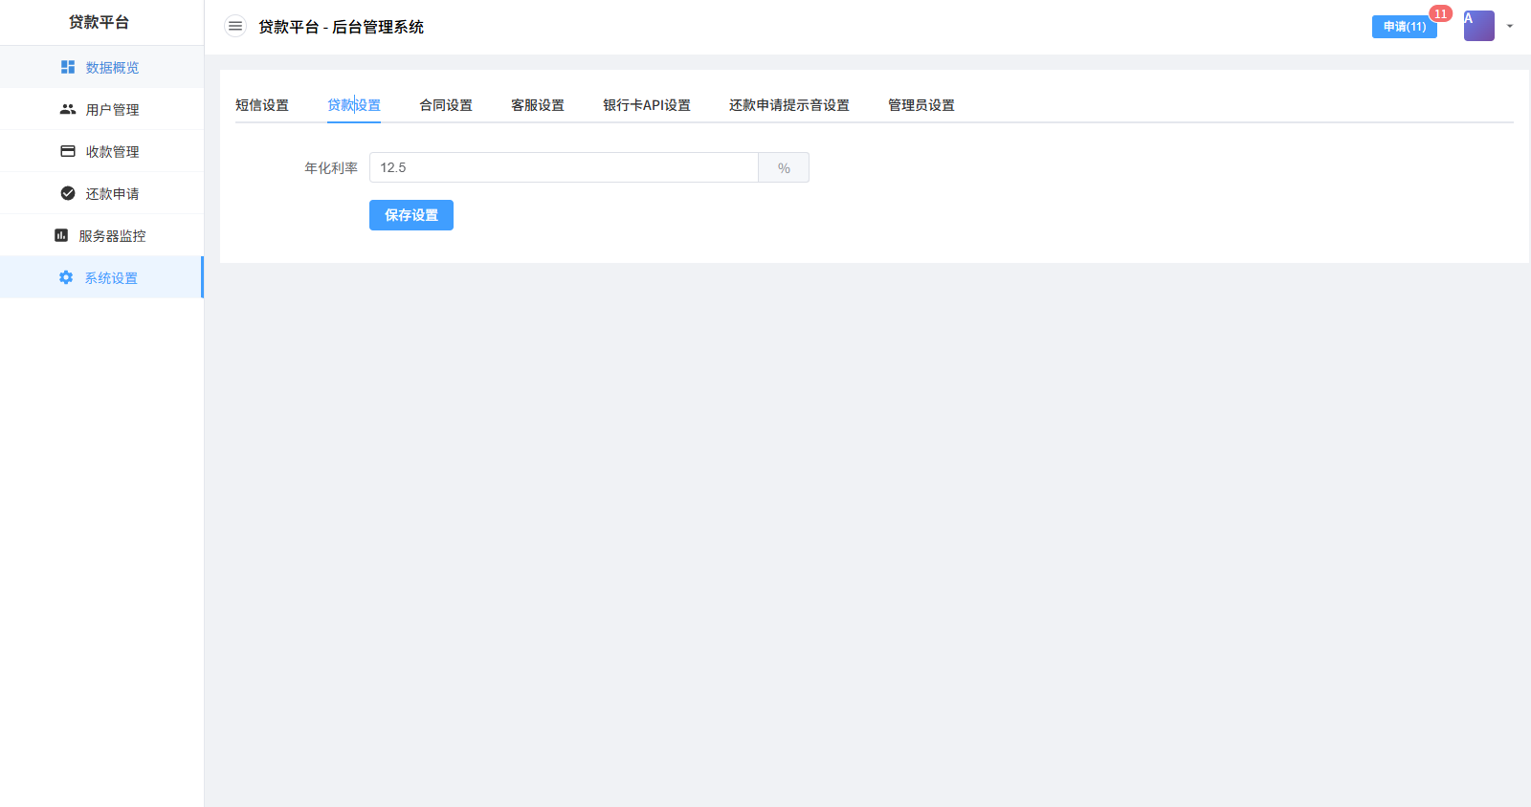
Task: Switch to the 短信设置 tab
Action: pyautogui.click(x=262, y=105)
